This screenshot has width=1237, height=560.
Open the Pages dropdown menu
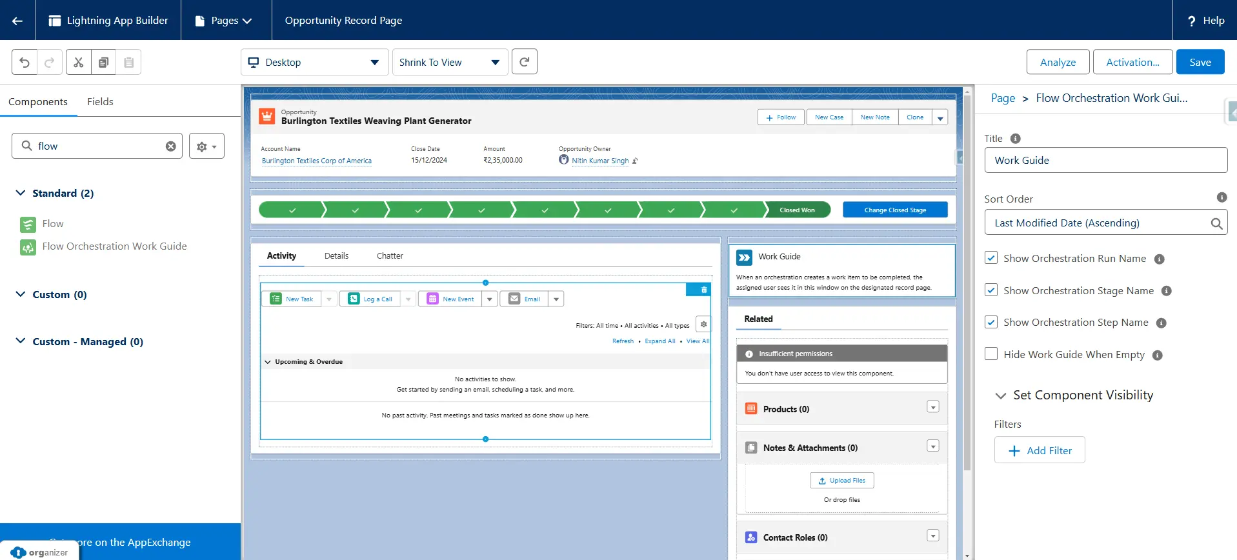click(223, 21)
